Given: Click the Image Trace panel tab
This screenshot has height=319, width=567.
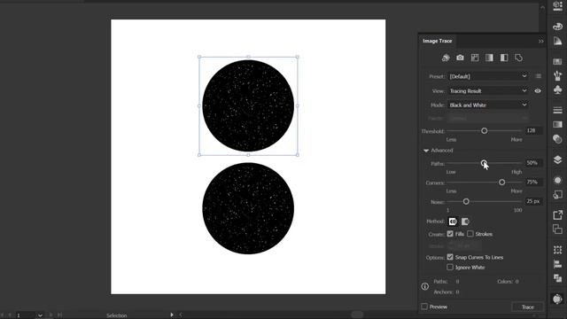Looking at the screenshot, I should [438, 41].
